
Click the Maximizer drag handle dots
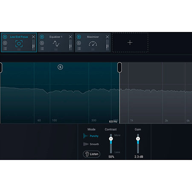93,49
